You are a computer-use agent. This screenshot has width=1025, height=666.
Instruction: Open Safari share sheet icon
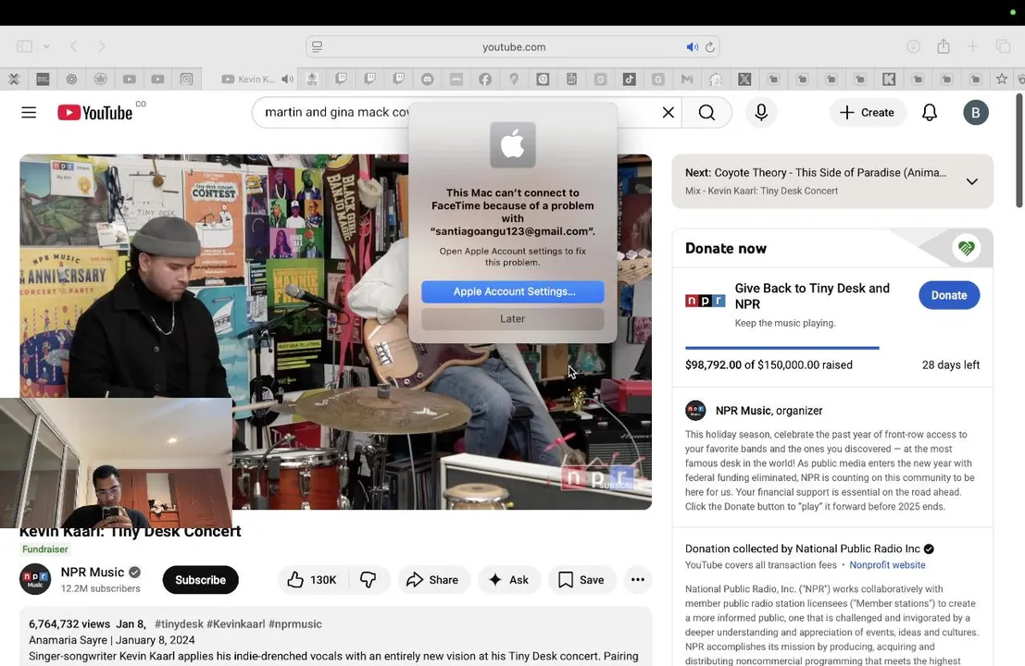(944, 45)
